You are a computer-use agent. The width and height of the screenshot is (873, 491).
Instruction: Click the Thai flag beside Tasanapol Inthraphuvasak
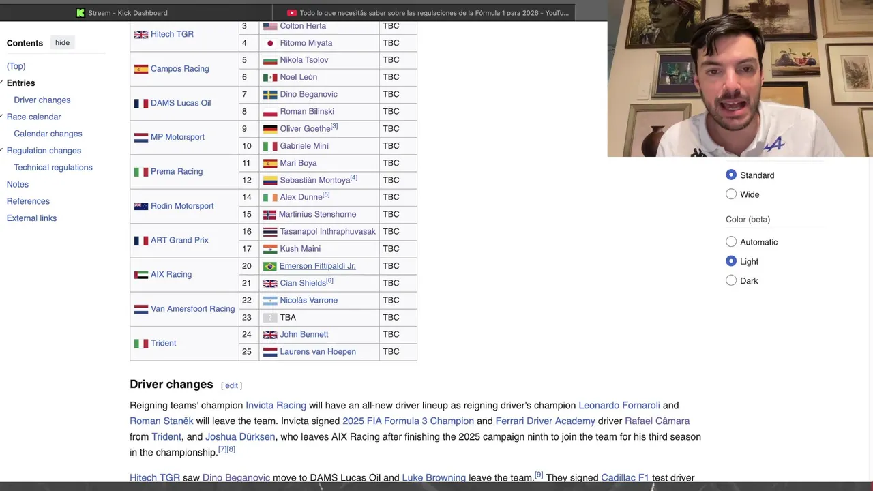pos(270,232)
